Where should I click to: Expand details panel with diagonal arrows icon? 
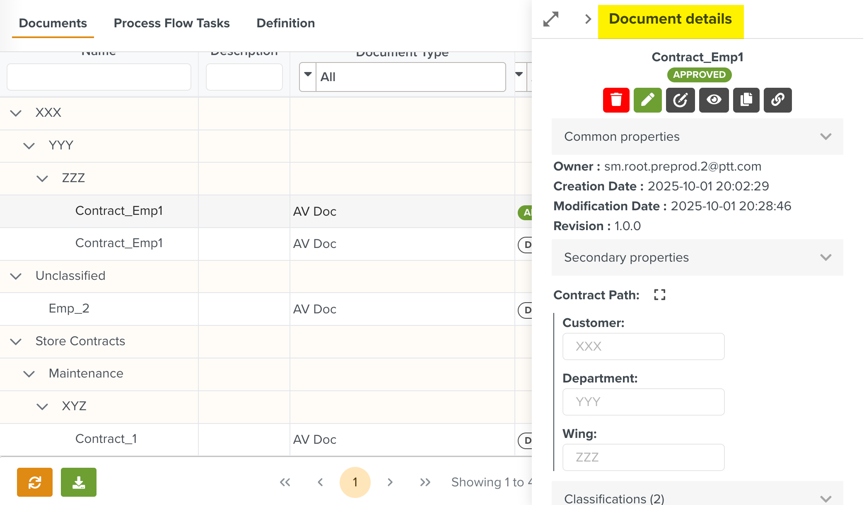pyautogui.click(x=551, y=19)
